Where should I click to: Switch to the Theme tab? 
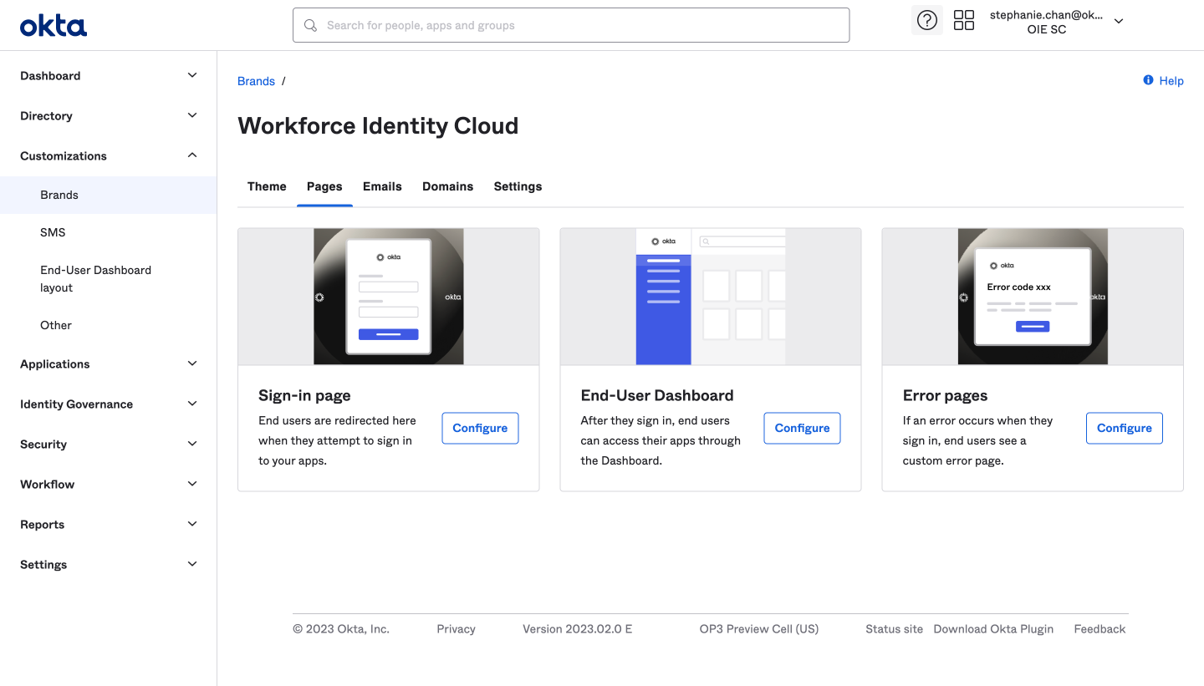pos(267,186)
